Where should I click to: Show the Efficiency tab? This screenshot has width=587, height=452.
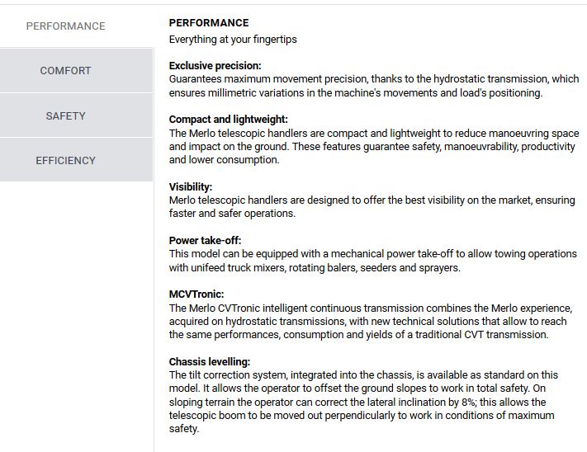pos(66,161)
